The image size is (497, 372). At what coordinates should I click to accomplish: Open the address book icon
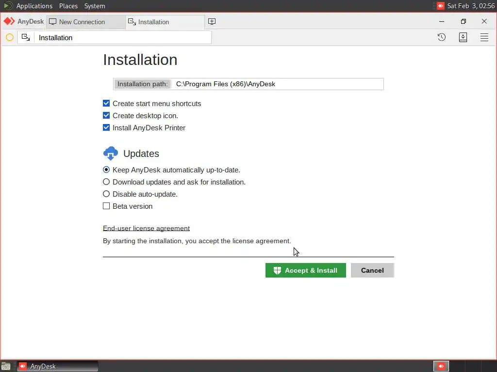463,37
